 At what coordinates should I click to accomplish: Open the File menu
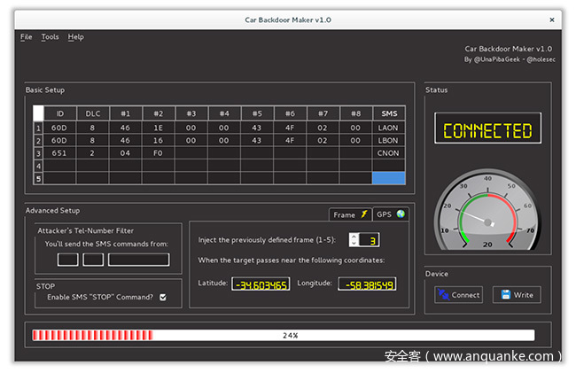(x=26, y=37)
